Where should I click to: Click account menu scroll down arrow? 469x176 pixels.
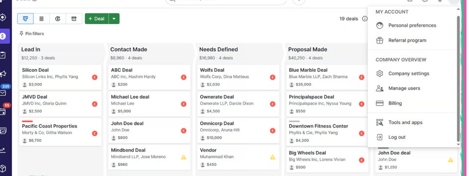459,144
